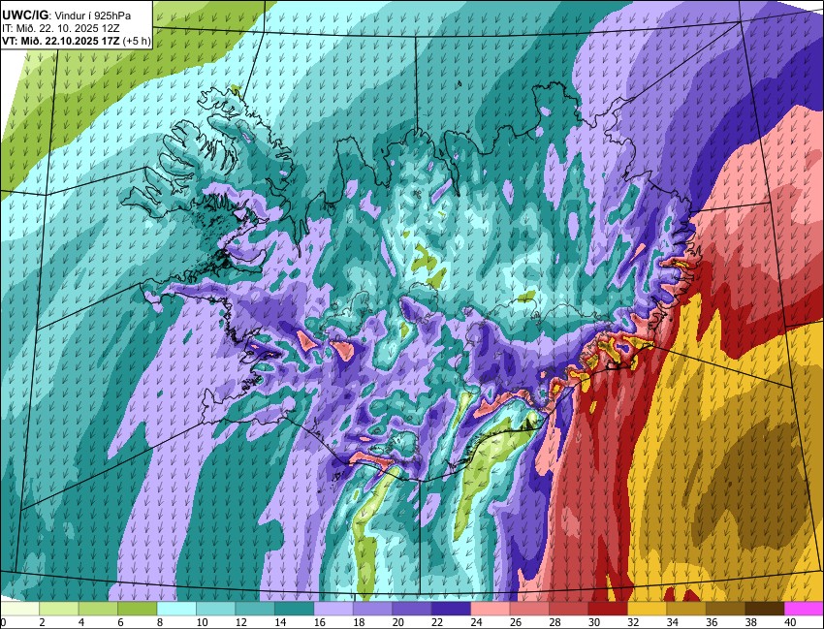
Task: Click the pale cream 0–2 legend swatch
Action: coord(20,609)
